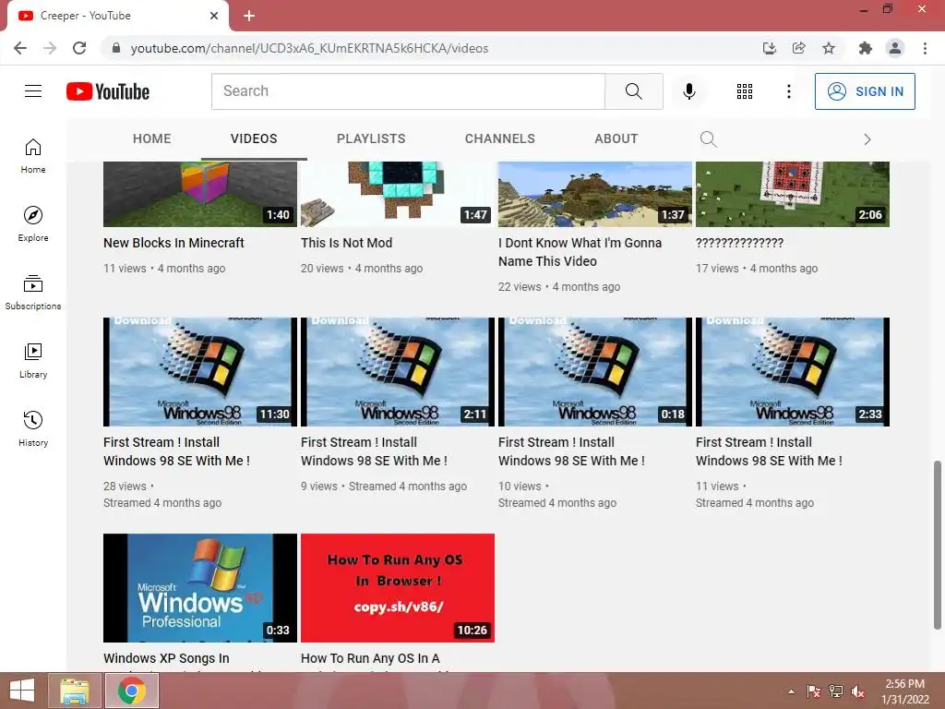Open Chrome profile avatar
The image size is (945, 709).
point(895,48)
